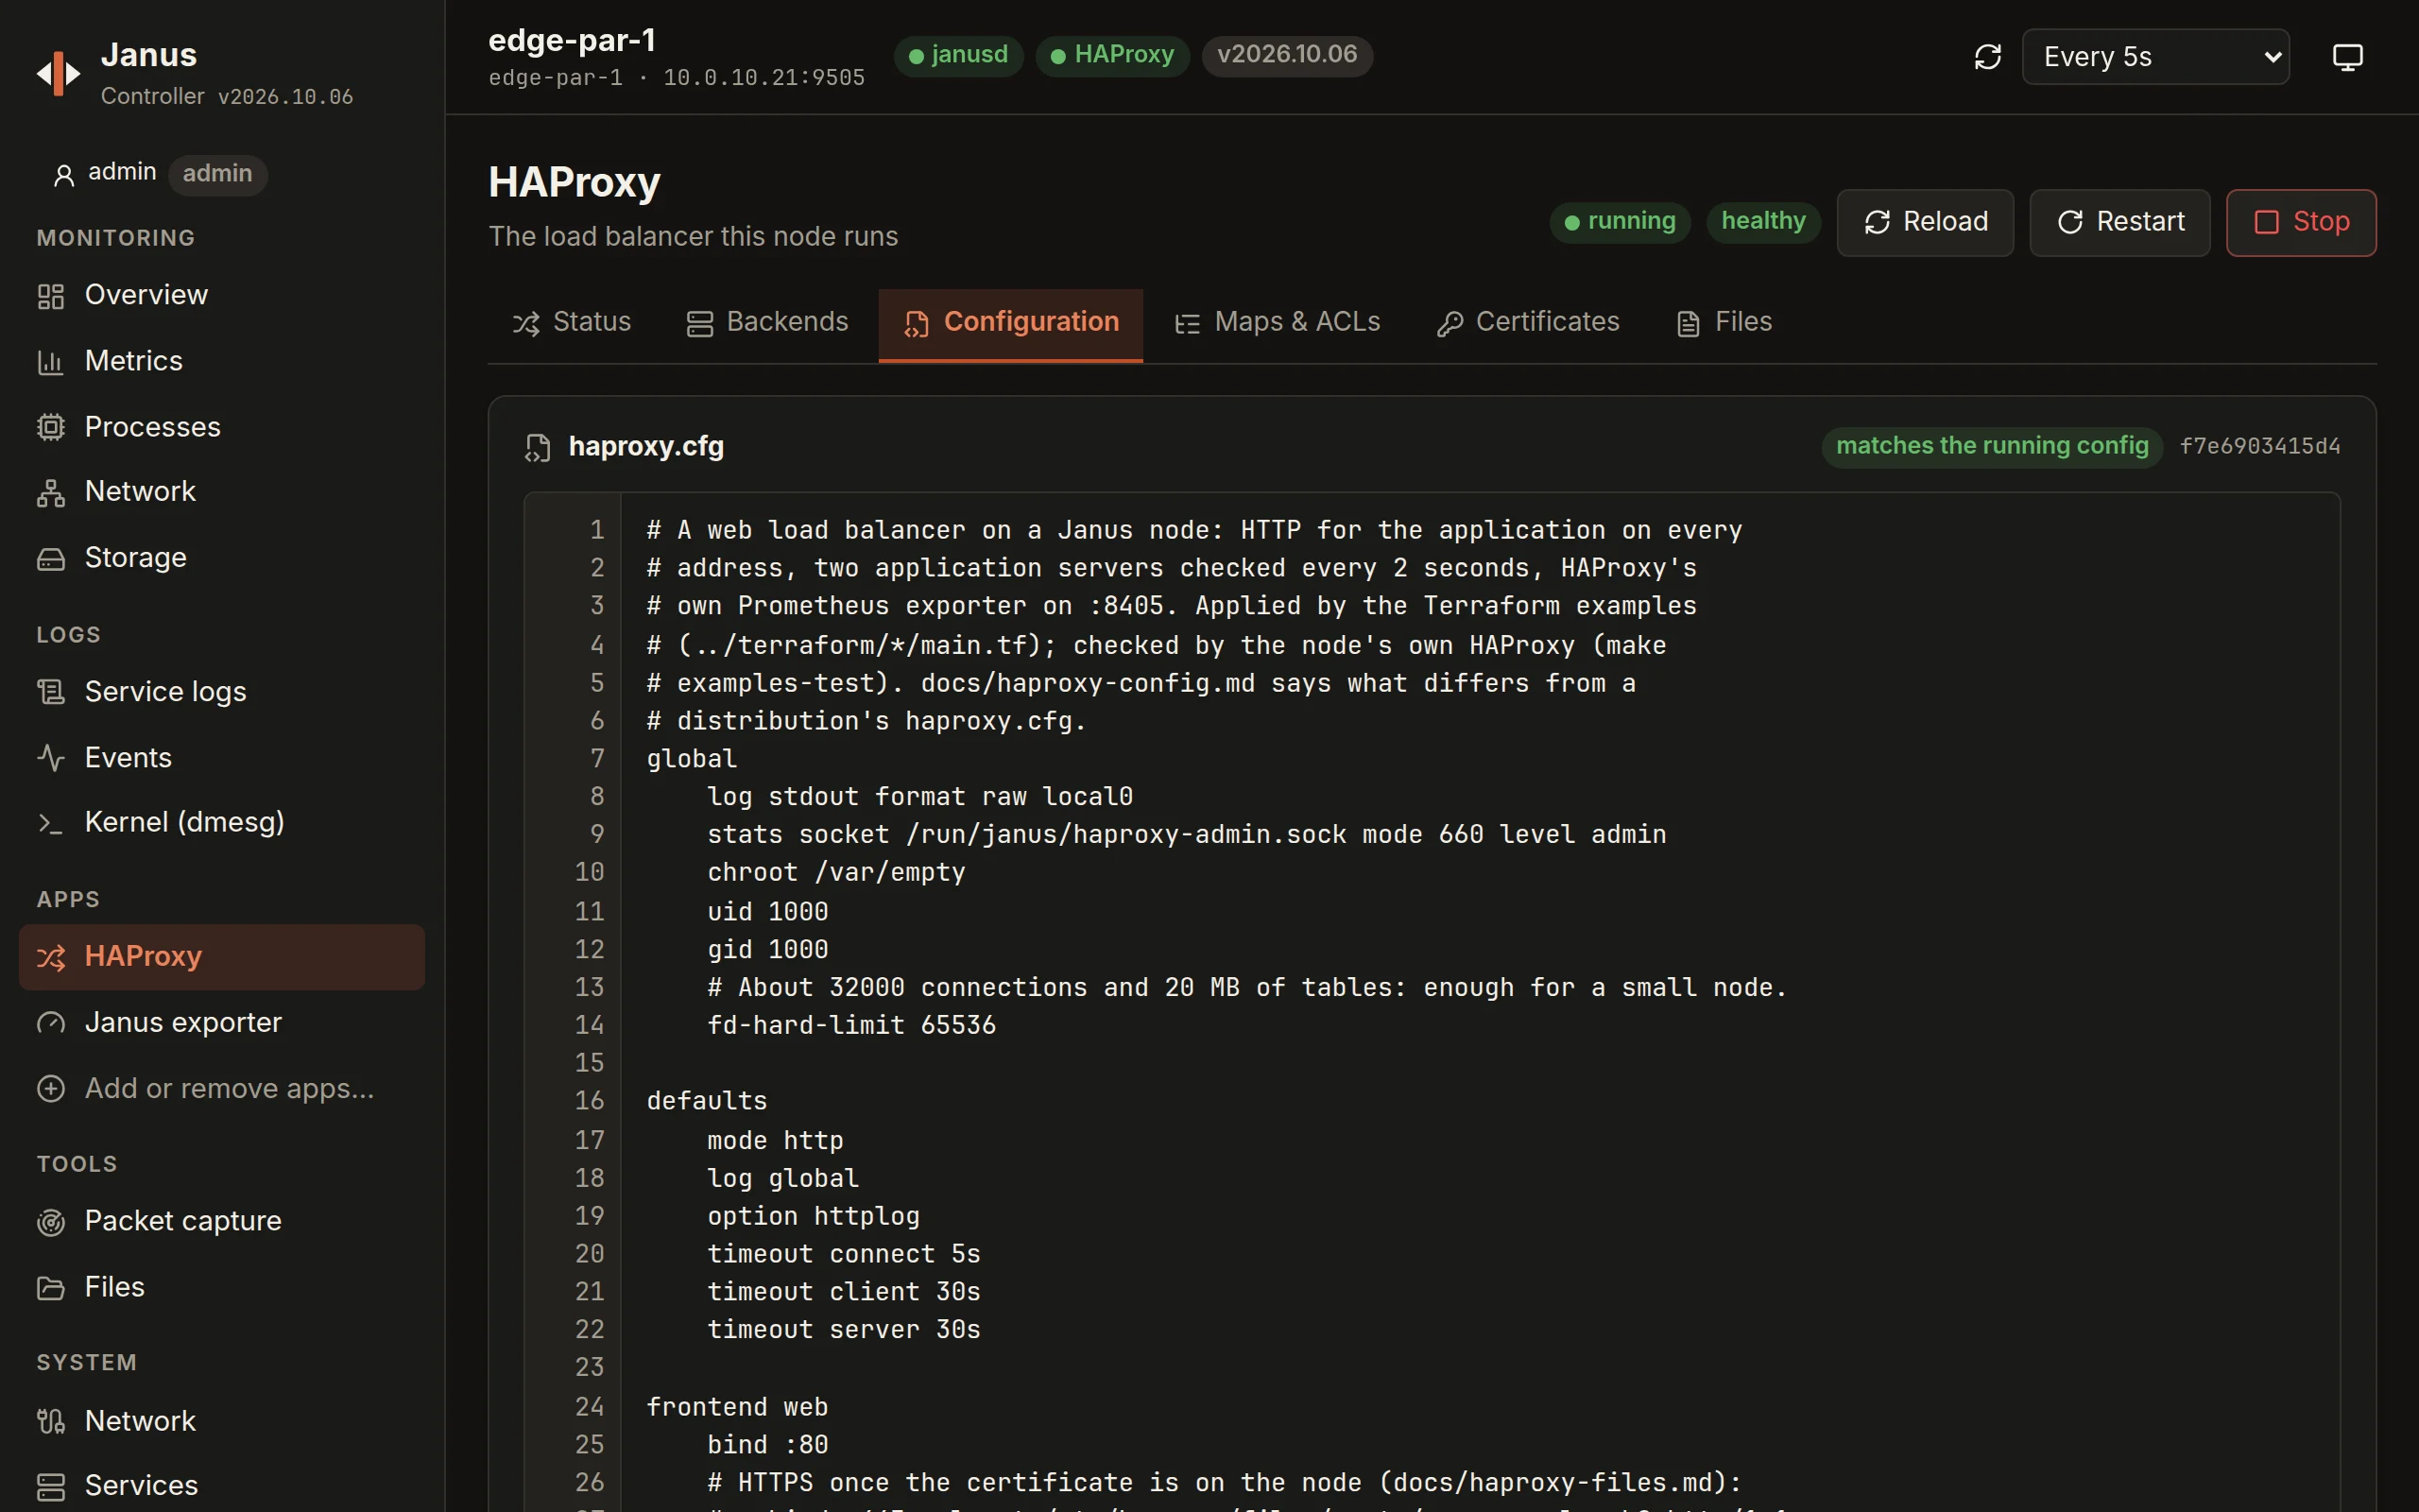Open Network under System section
Image resolution: width=2419 pixels, height=1512 pixels.
222,1421
